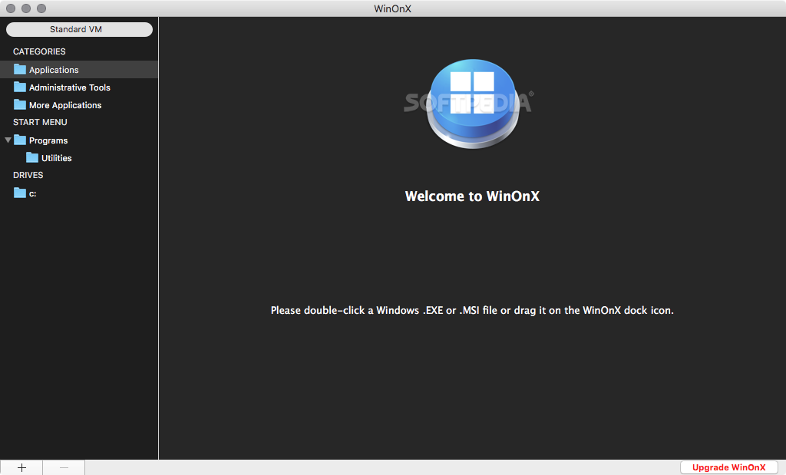Click the More Applications folder icon
Viewport: 786px width, 475px height.
[19, 104]
